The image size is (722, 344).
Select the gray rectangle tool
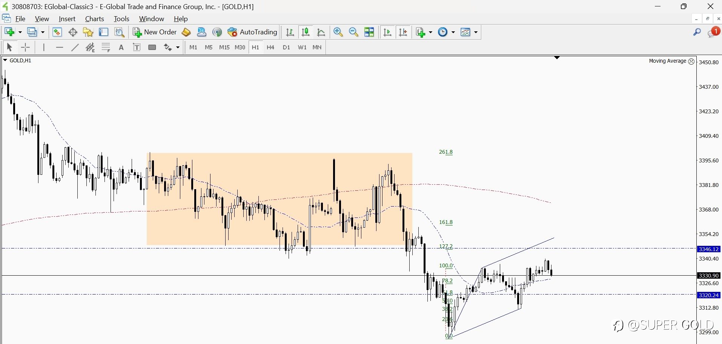pos(152,47)
